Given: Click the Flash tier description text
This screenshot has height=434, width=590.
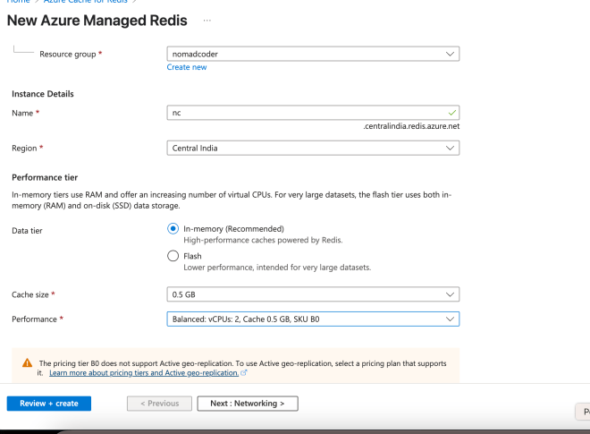Looking at the screenshot, I should [x=277, y=267].
